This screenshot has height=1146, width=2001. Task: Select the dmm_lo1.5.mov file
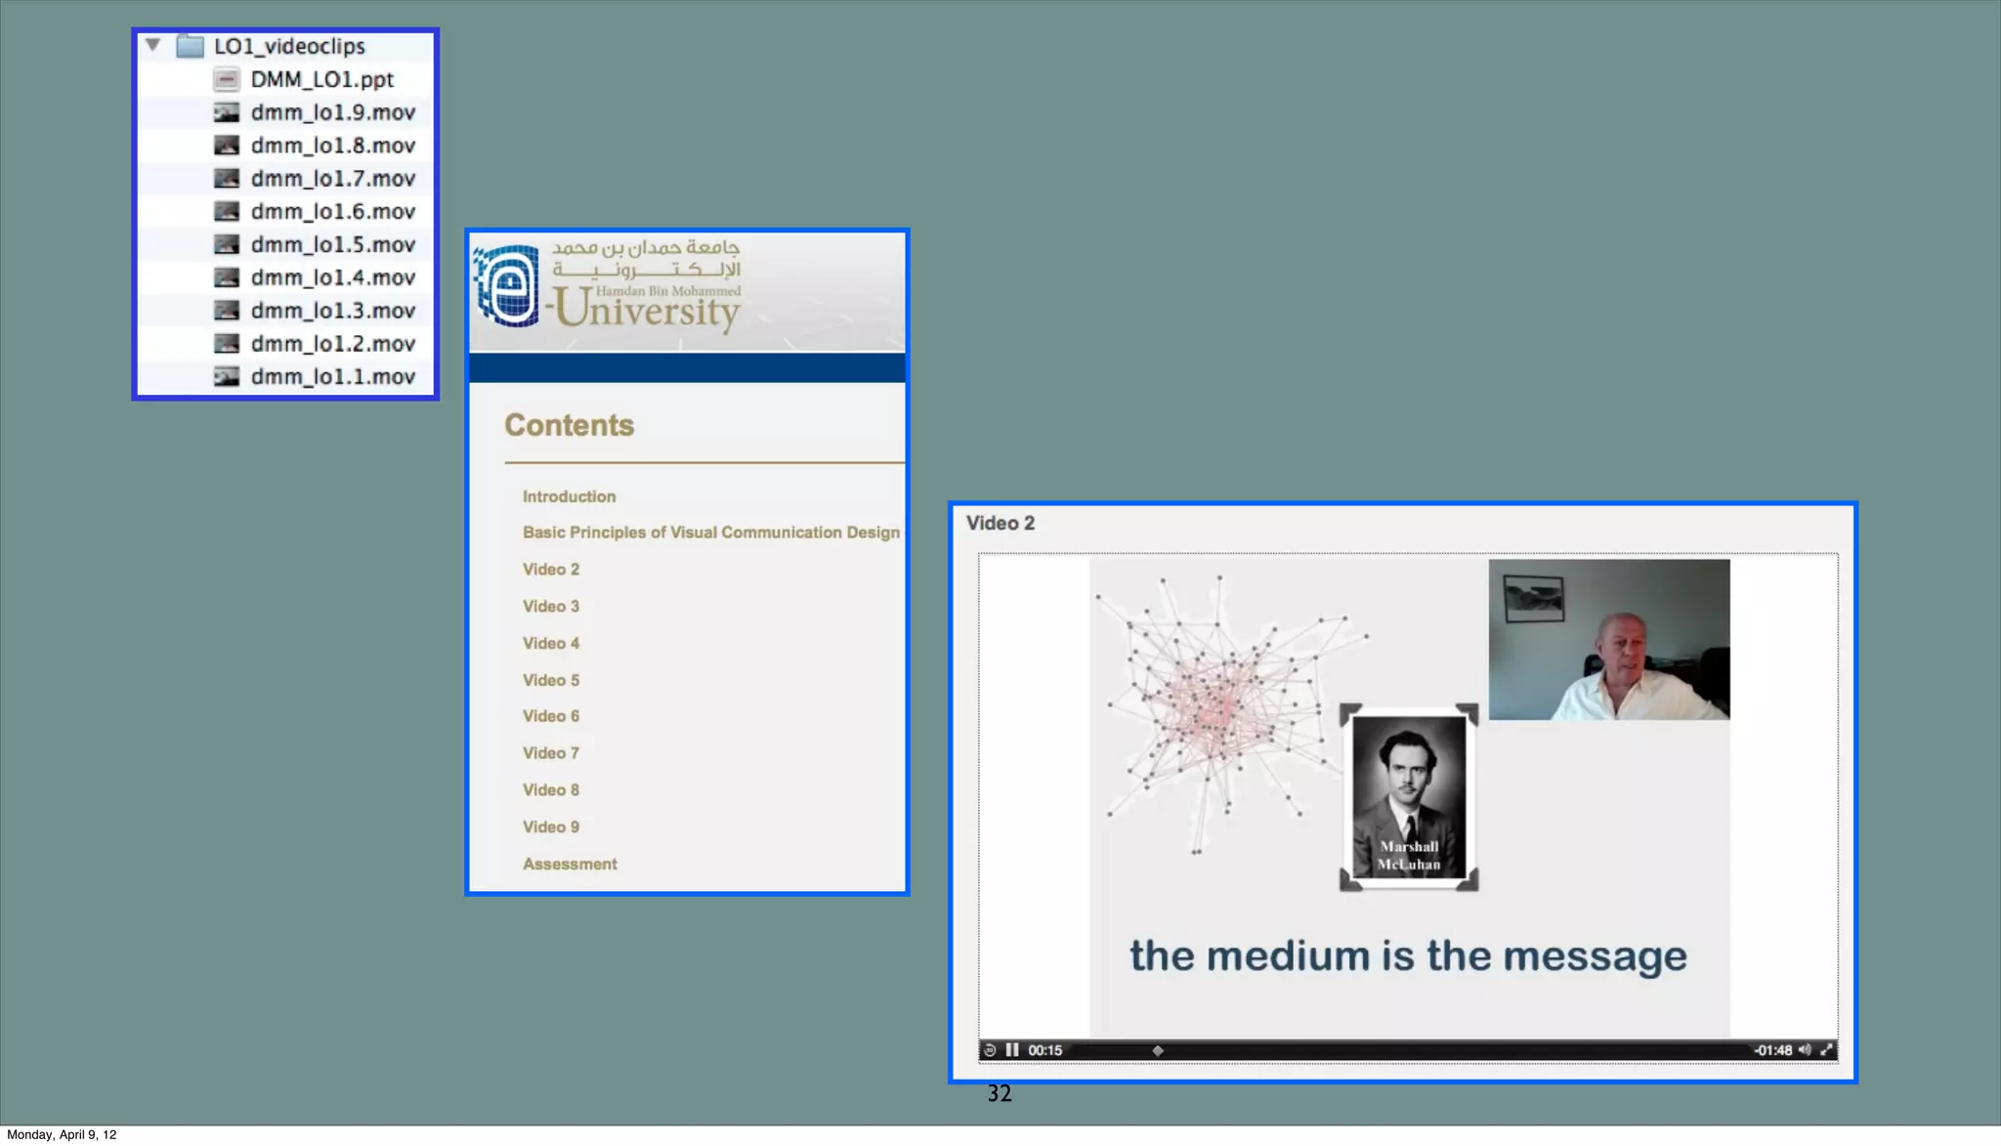[x=332, y=244]
